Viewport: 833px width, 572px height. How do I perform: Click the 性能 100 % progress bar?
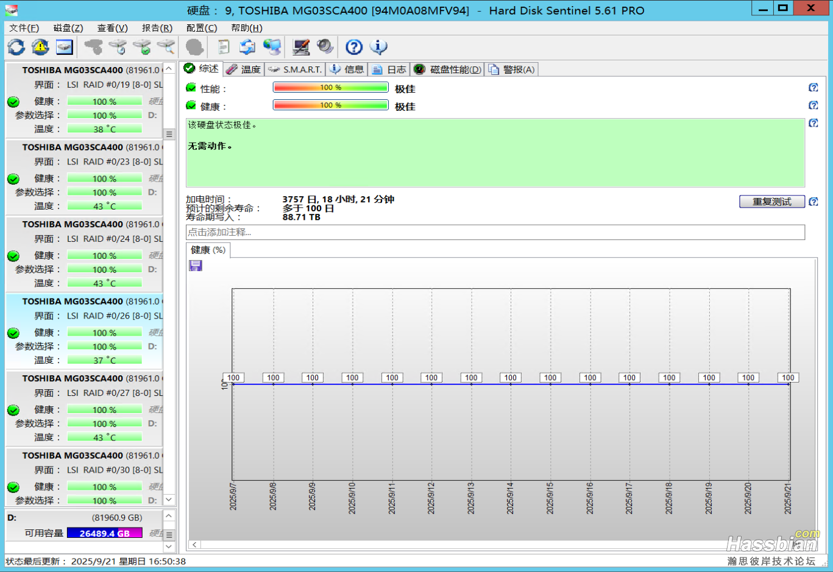click(x=331, y=88)
